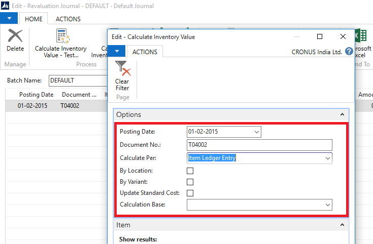Expand the Calculate Per dropdown list

(x=327, y=158)
